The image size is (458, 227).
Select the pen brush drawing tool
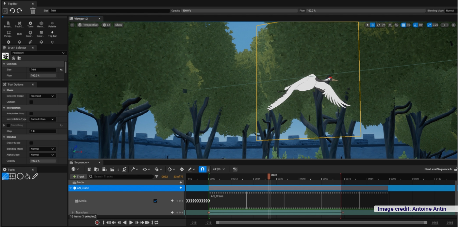[5, 176]
